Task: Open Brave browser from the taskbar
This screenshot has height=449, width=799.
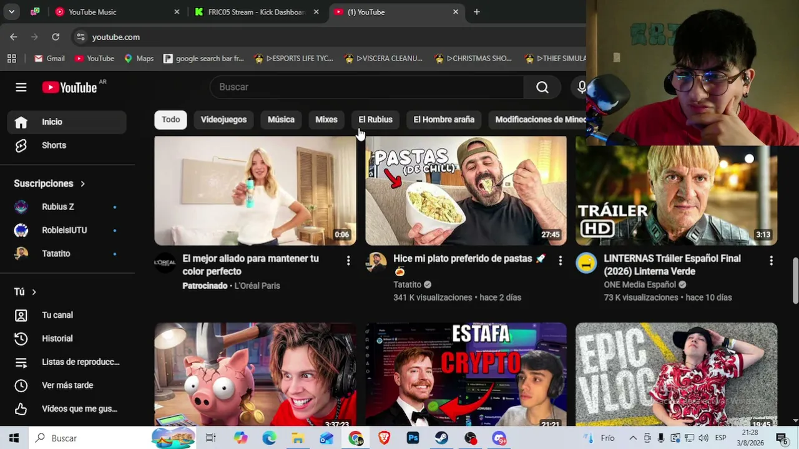Action: [384, 438]
